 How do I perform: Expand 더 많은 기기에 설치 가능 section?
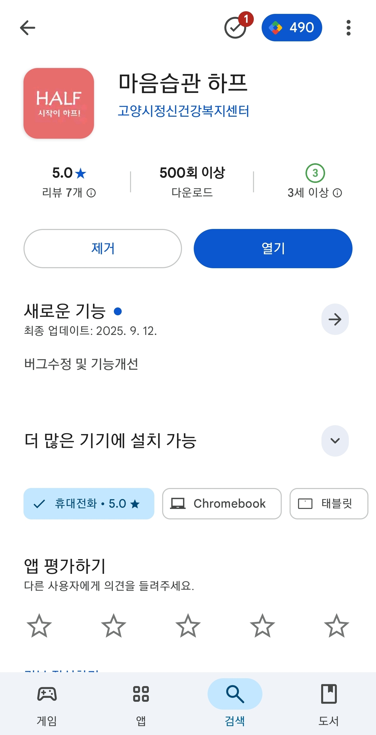(x=335, y=441)
